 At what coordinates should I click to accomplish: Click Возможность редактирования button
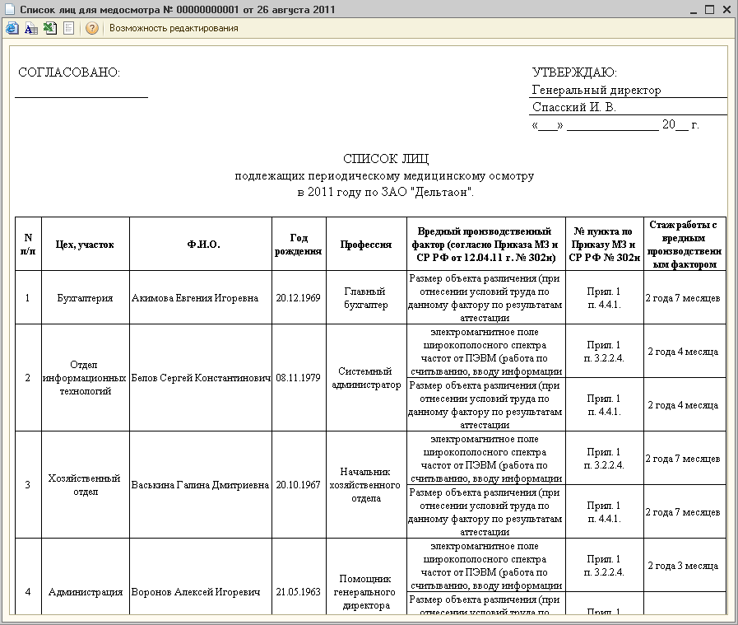(174, 28)
